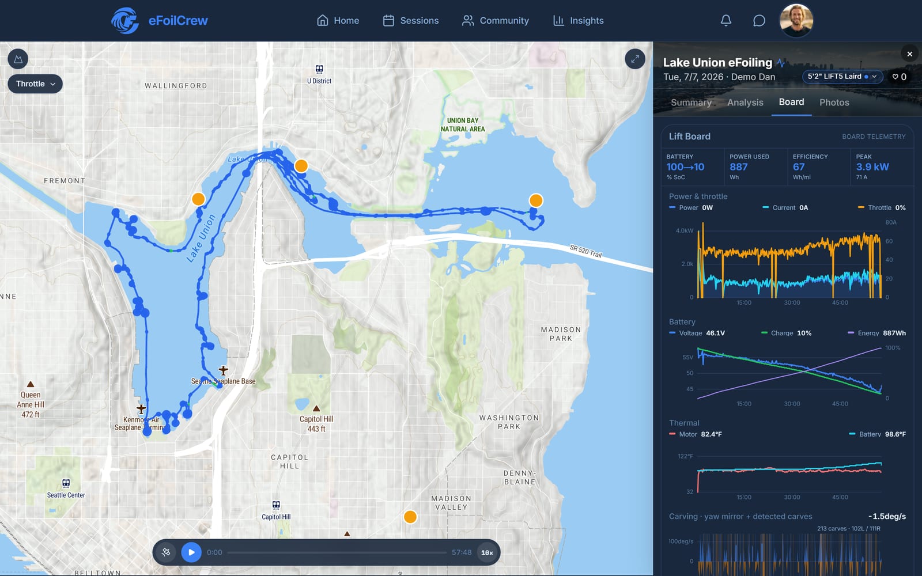Open the Insights page
The width and height of the screenshot is (922, 576).
pyautogui.click(x=578, y=21)
